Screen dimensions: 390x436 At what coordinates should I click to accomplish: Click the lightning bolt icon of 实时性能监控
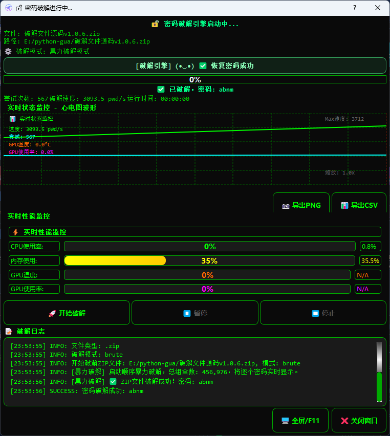coord(15,232)
